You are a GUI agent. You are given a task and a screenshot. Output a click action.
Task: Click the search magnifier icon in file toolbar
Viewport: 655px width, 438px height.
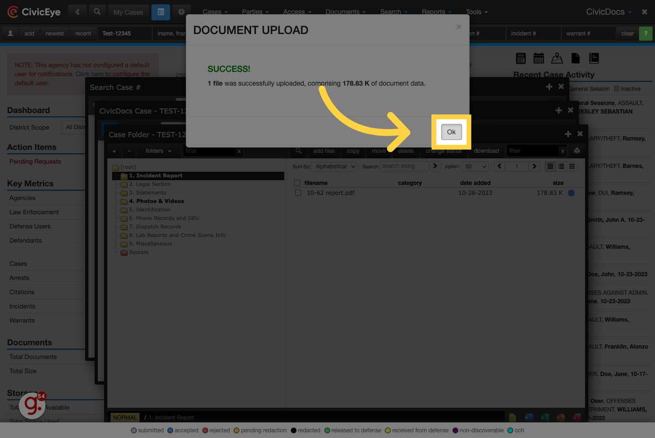pyautogui.click(x=298, y=151)
